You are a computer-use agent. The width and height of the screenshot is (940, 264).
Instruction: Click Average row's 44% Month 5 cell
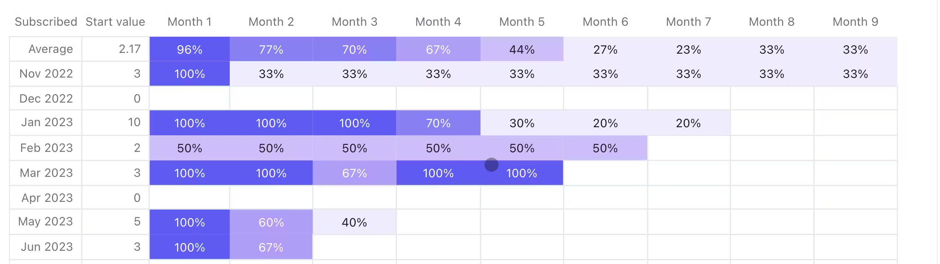(522, 49)
